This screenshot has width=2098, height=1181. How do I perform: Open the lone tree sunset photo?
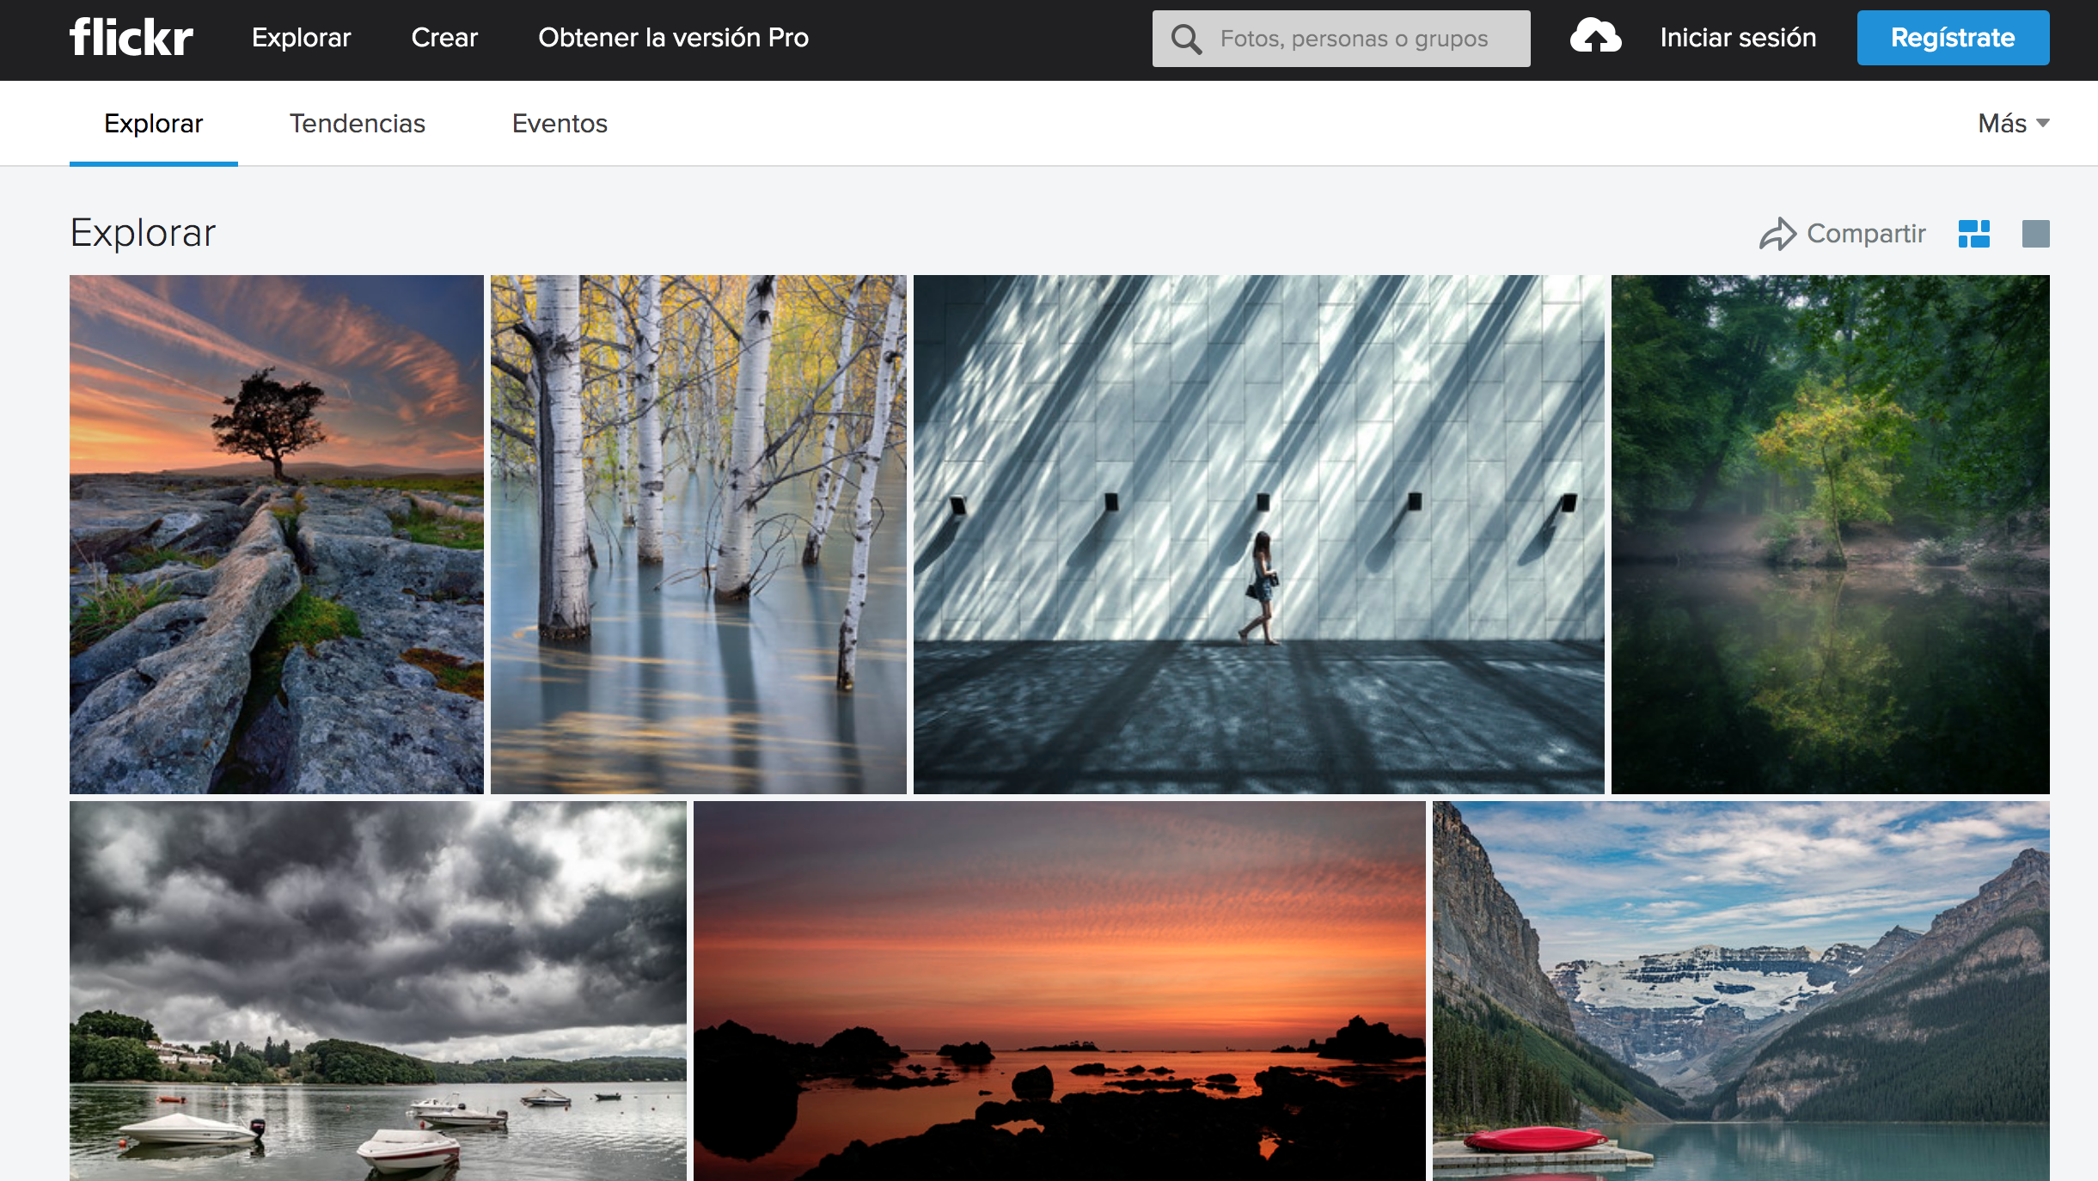(277, 534)
